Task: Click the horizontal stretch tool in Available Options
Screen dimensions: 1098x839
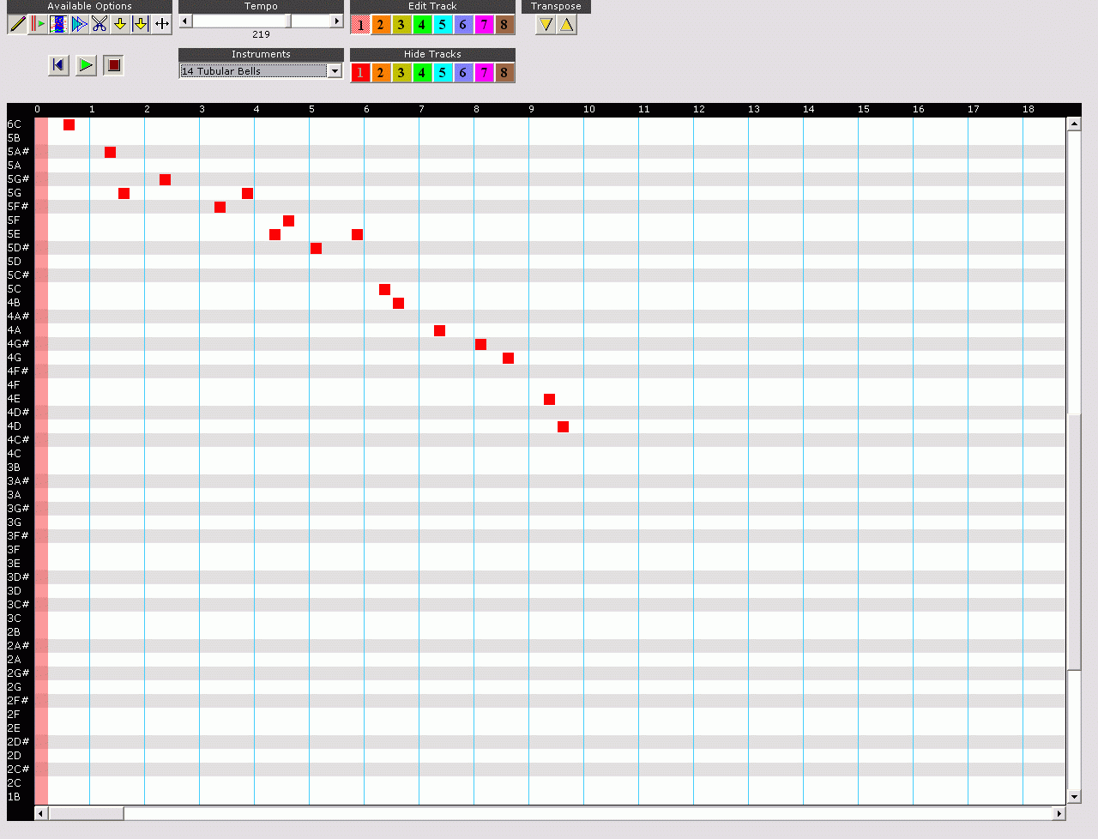Action: (161, 25)
